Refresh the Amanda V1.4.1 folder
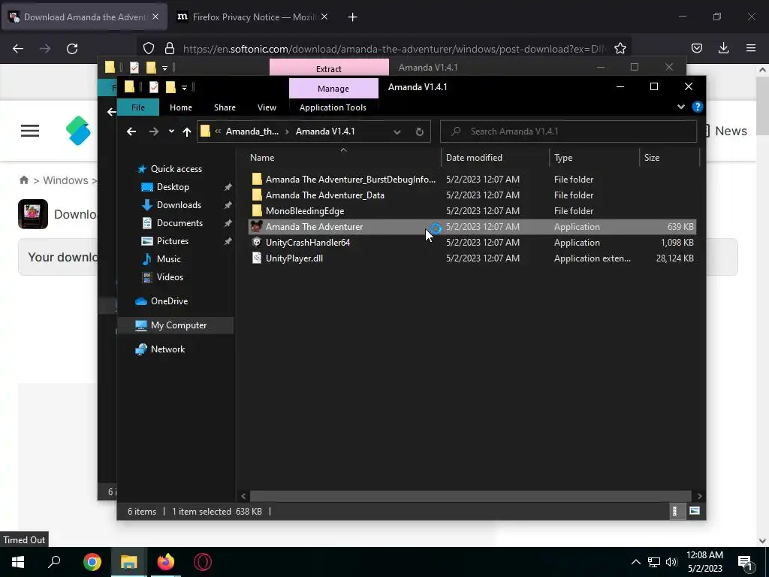Image resolution: width=769 pixels, height=577 pixels. 419,131
